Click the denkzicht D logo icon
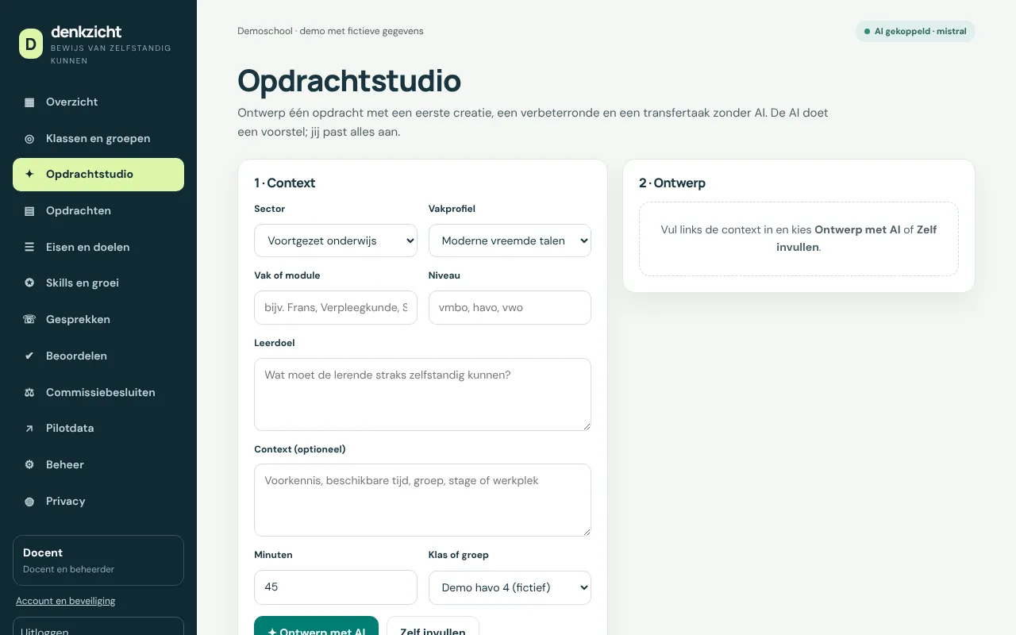1016x635 pixels. 31,44
